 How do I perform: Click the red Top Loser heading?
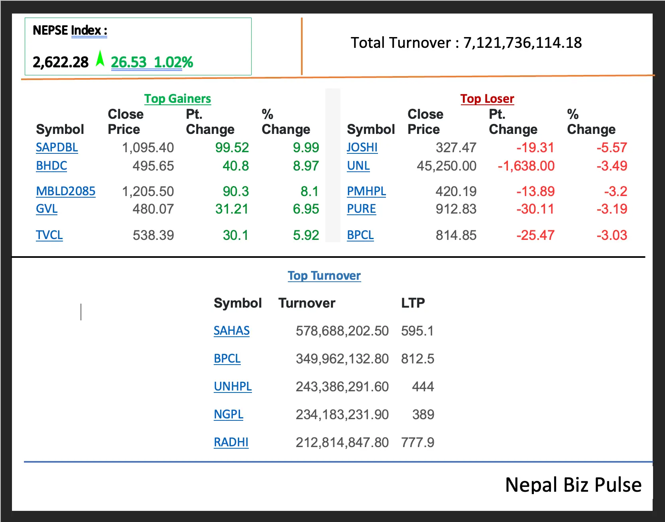487,98
